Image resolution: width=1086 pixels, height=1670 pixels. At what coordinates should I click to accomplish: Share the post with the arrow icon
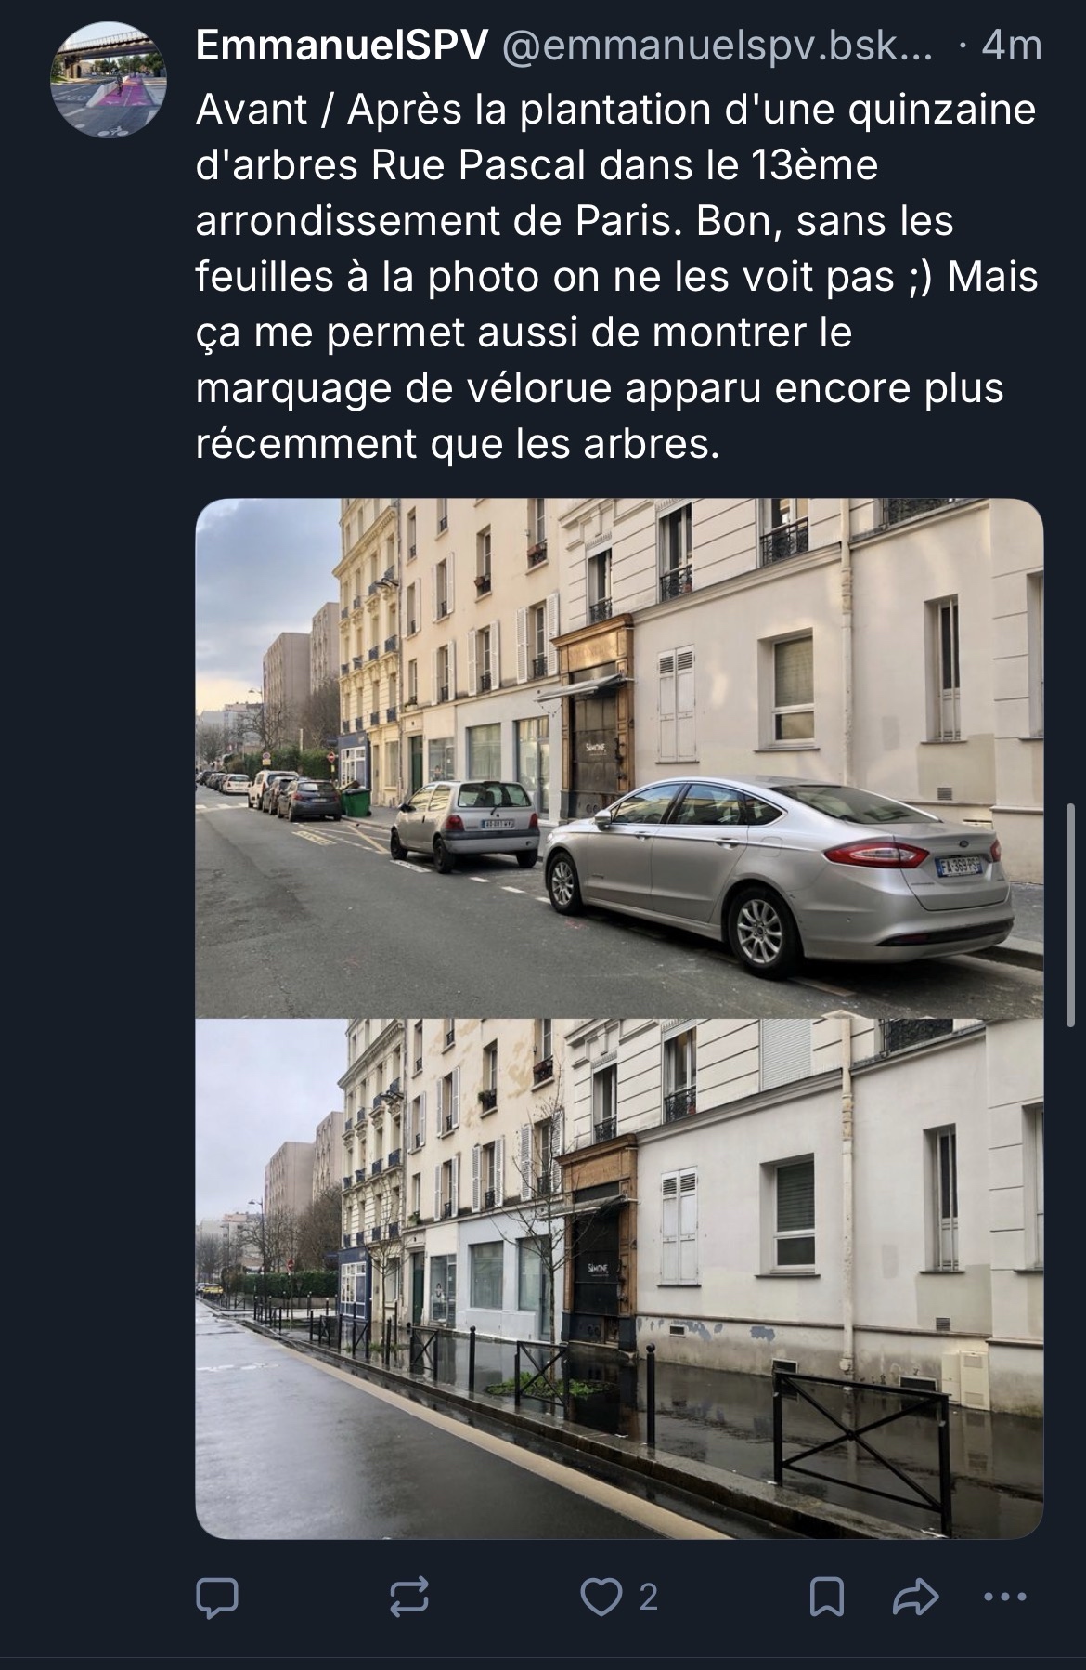click(x=915, y=1597)
